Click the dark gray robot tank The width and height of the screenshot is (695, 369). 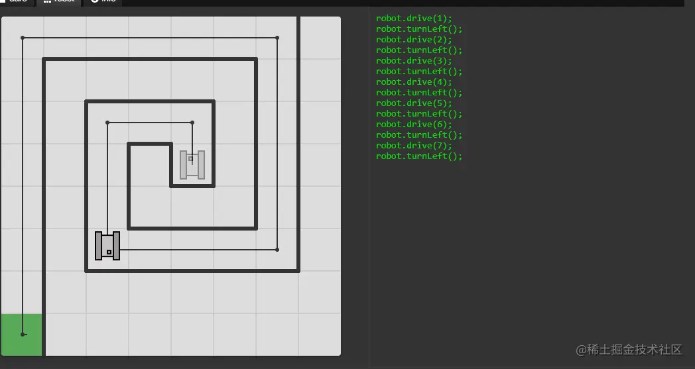point(107,245)
